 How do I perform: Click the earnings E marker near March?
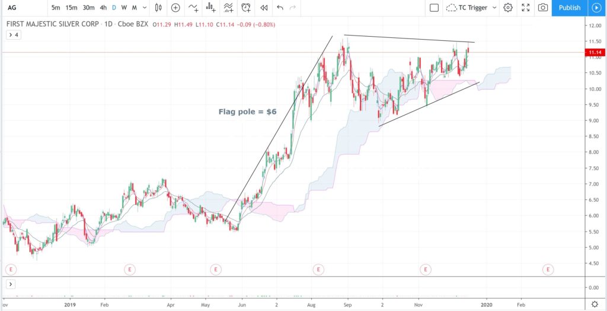129,269
